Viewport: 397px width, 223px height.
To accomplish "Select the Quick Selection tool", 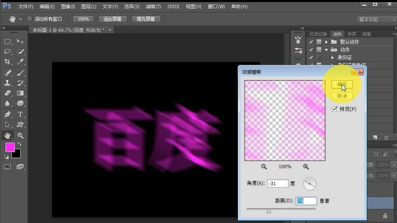I will pyautogui.click(x=20, y=52).
